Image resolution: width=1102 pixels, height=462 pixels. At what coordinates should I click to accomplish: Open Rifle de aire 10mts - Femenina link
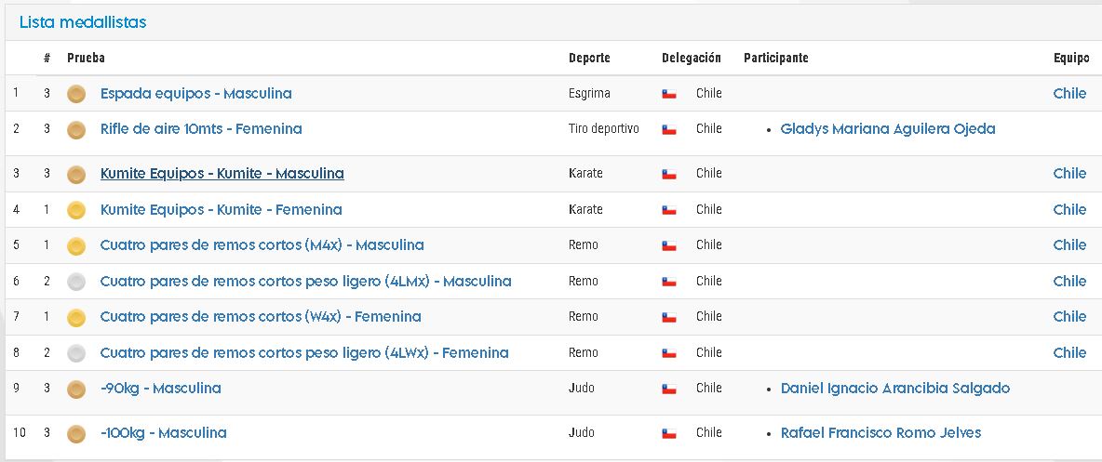coord(201,129)
